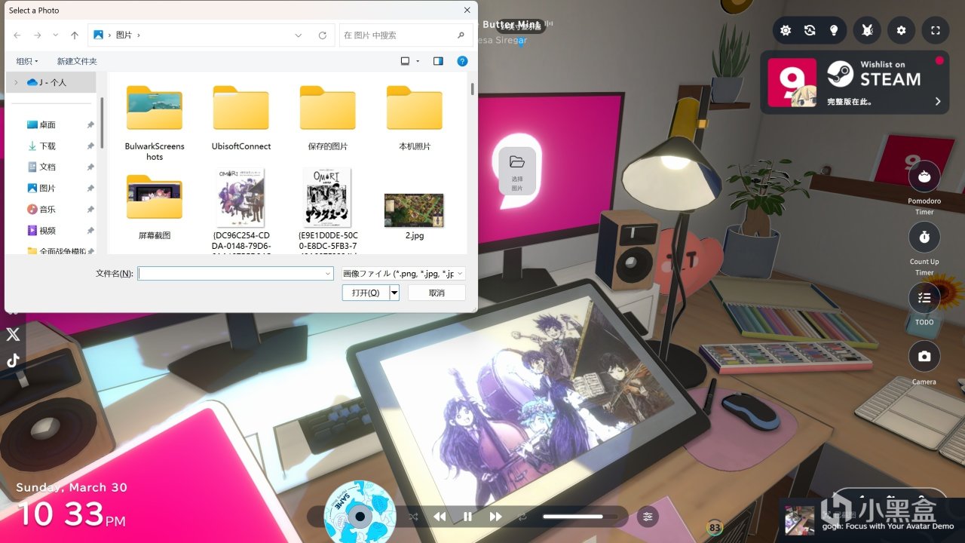
Task: Click 新建文件夹 to create a folder
Action: pyautogui.click(x=77, y=61)
